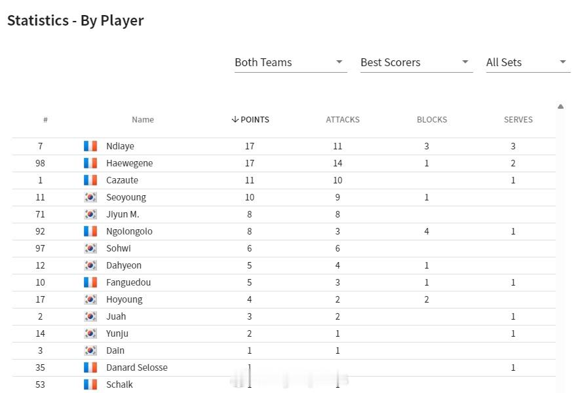The height and width of the screenshot is (393, 580).
Task: Sort table by ATTACKS column
Action: coord(343,119)
